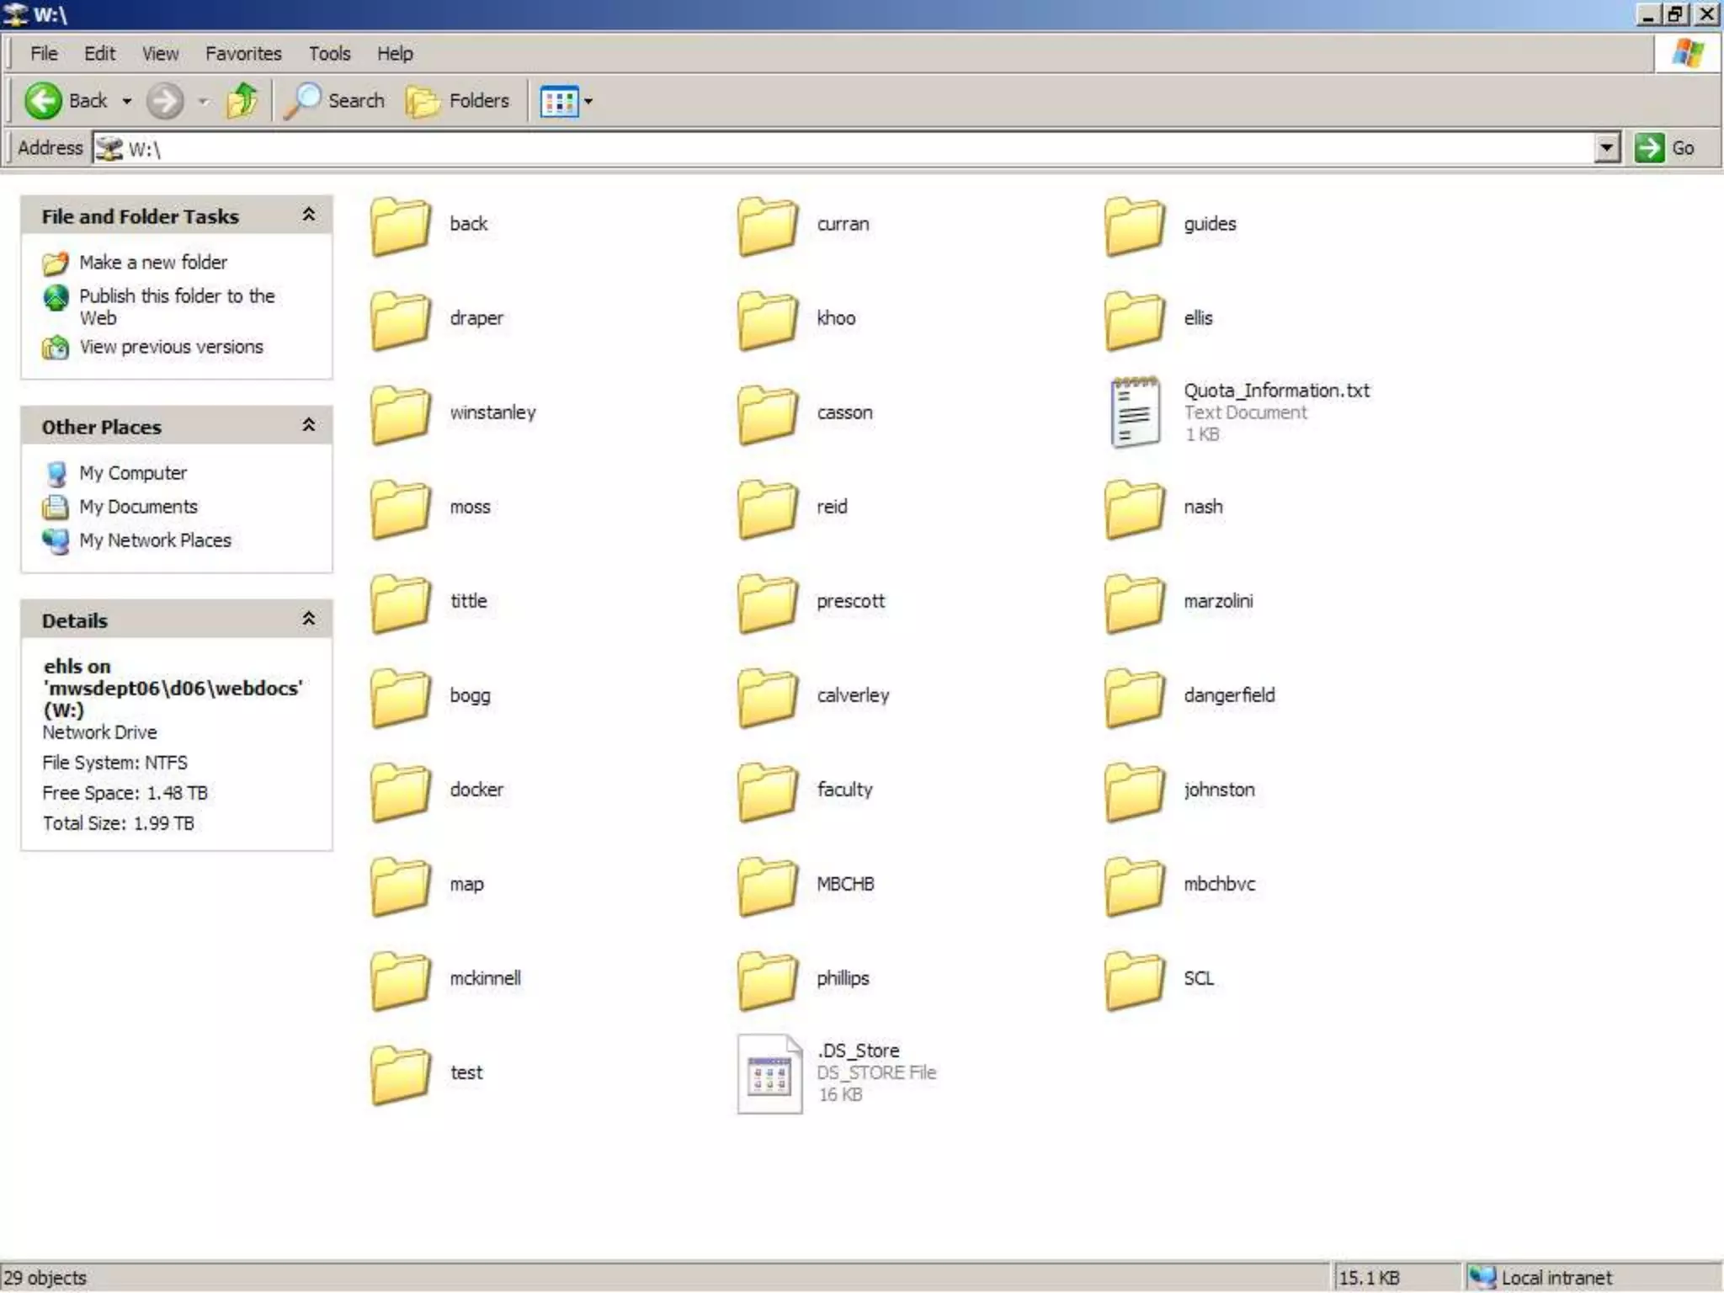Open the Views dropdown arrow

[588, 102]
